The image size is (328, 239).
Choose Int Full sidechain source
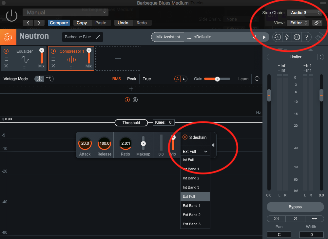(x=195, y=160)
